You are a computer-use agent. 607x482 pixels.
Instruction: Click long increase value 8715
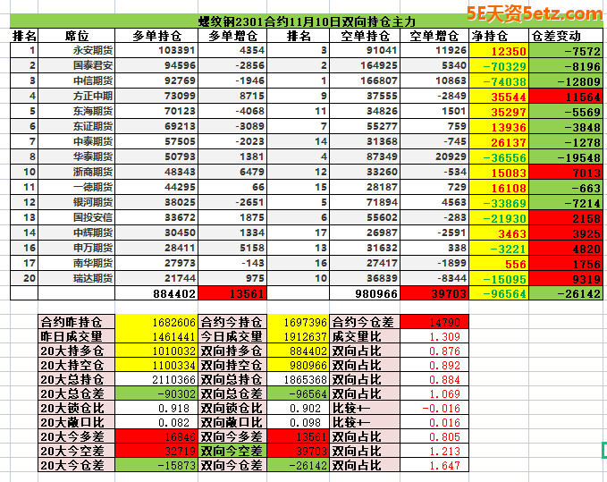[x=232, y=96]
